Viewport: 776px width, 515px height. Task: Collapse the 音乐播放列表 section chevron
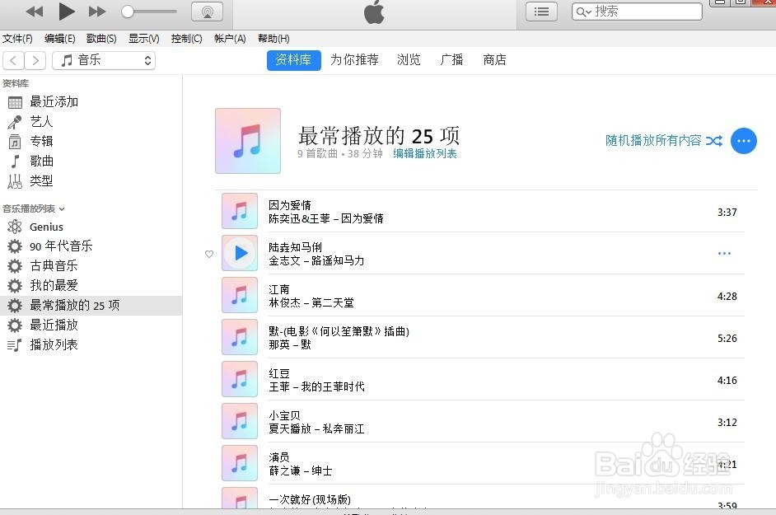[62, 209]
